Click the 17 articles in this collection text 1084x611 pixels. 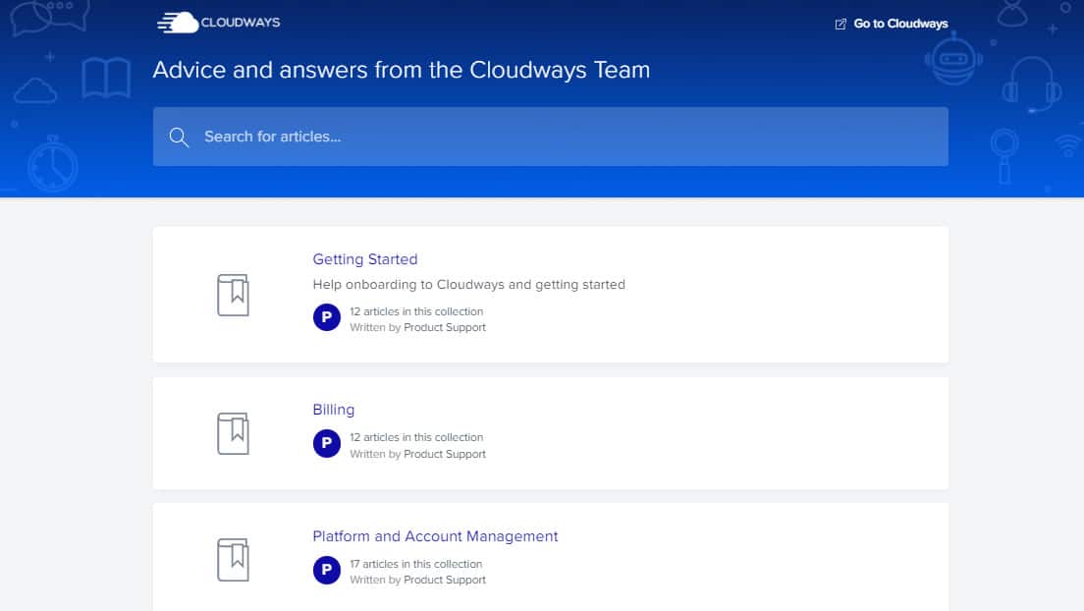click(416, 564)
